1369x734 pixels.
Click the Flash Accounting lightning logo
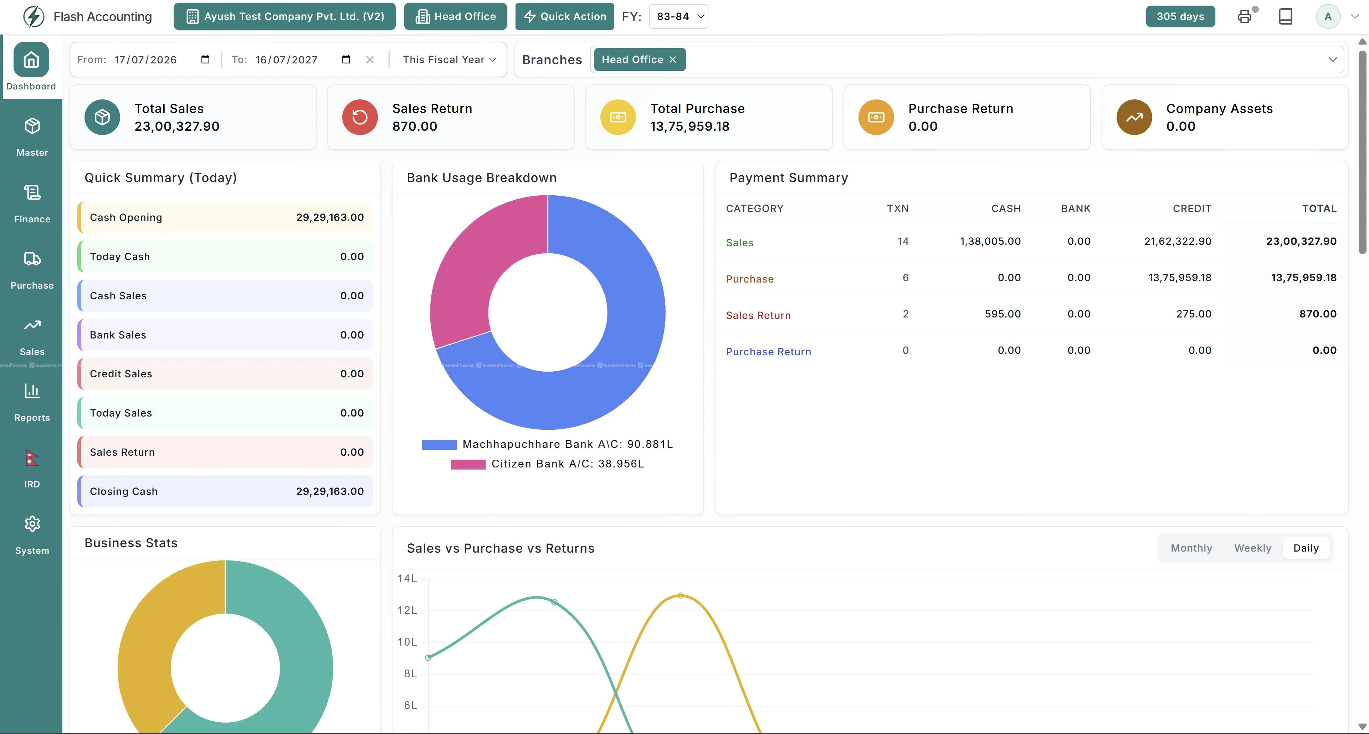[x=34, y=16]
